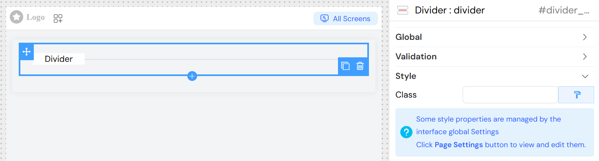Open the class style paint roller button
599x161 pixels.
pyautogui.click(x=576, y=95)
